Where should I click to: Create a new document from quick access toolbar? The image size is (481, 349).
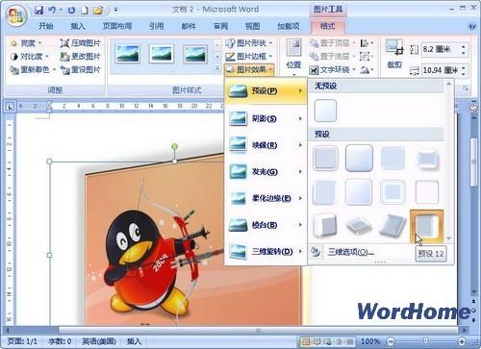(85, 11)
